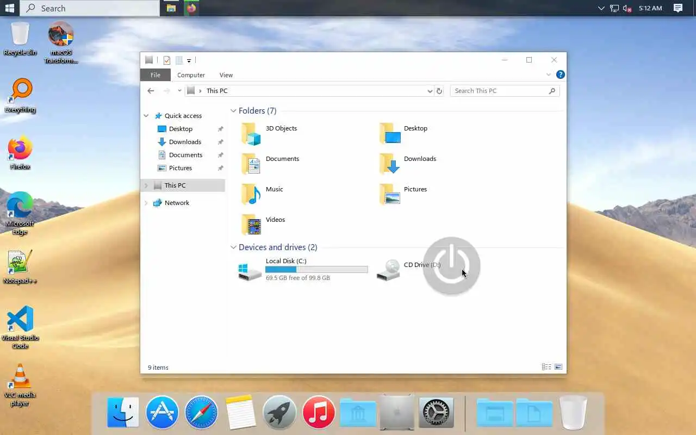The image size is (696, 435).
Task: Click the New folder icon in title bar
Action: click(178, 60)
